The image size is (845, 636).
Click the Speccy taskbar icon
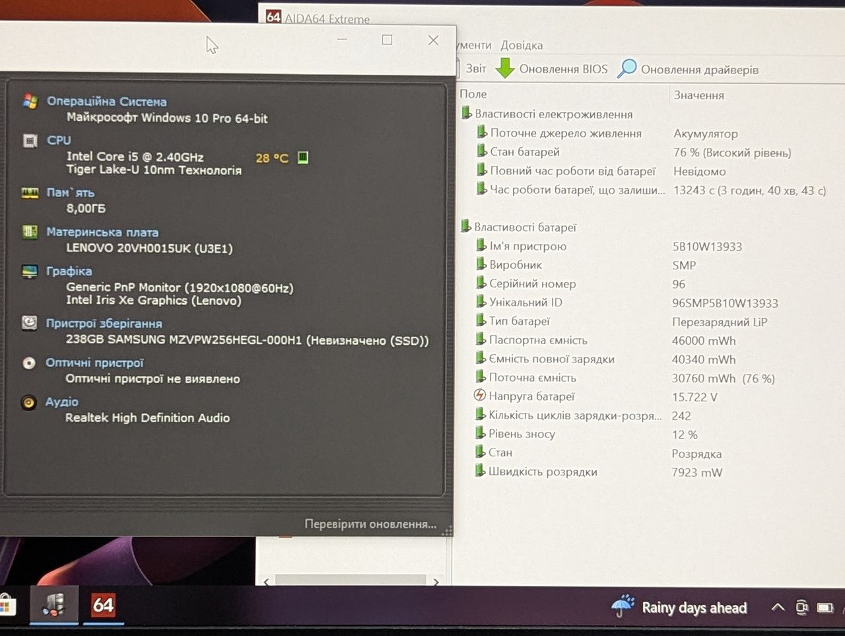click(53, 604)
